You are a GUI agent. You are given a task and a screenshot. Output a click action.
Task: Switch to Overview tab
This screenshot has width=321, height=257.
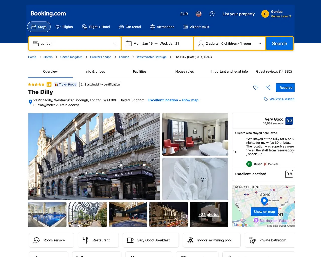(x=50, y=71)
